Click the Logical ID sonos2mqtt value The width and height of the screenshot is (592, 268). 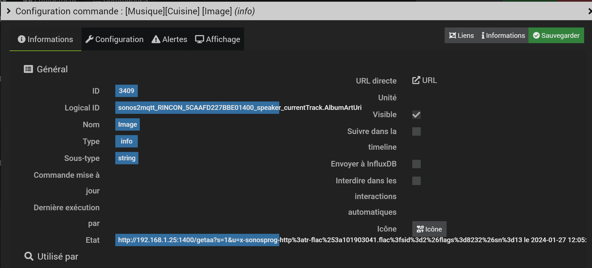[197, 108]
